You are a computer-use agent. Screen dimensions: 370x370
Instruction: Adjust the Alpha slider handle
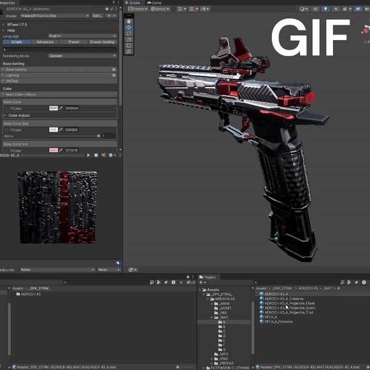click(99, 136)
